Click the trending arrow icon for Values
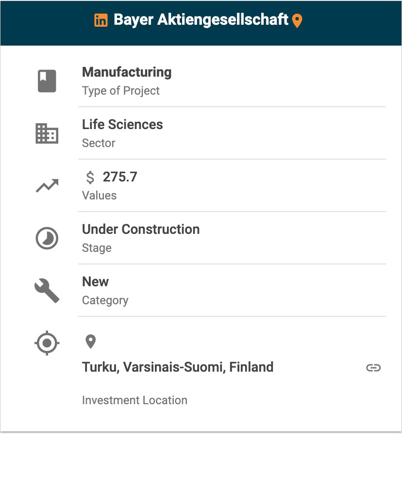Viewport: 402px width, 492px height. point(47,186)
